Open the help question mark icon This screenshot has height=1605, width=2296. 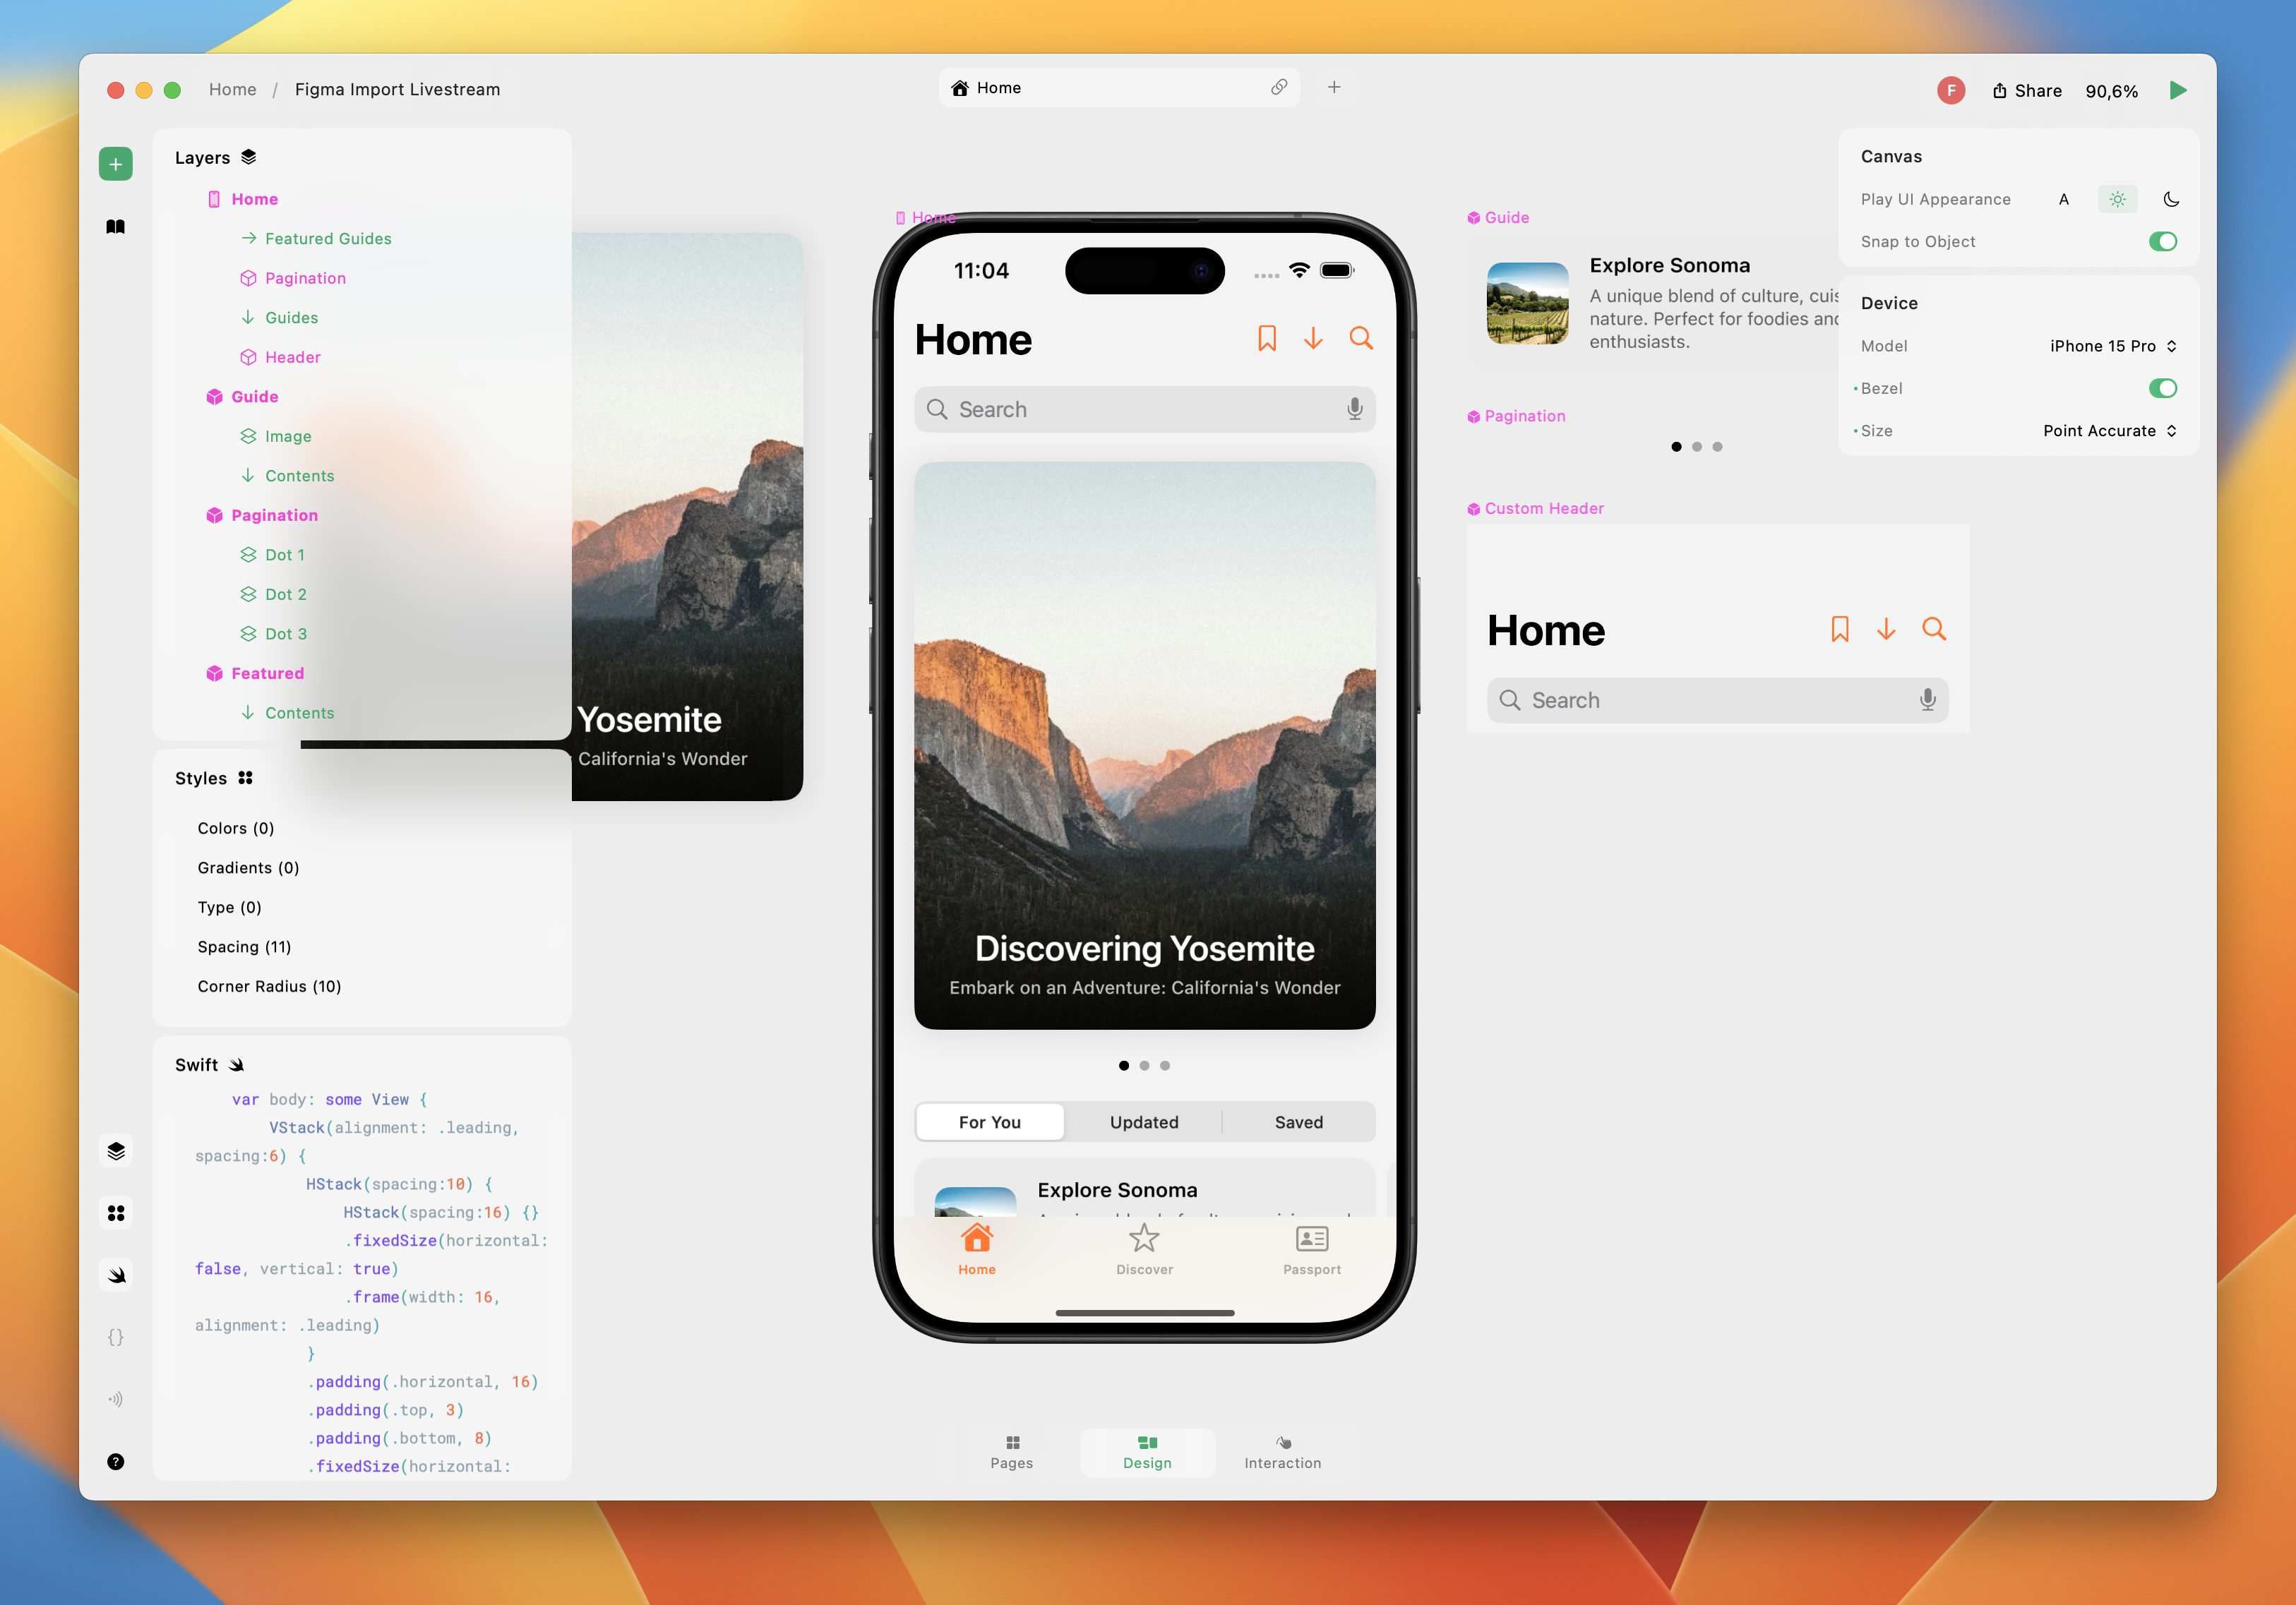116,1462
